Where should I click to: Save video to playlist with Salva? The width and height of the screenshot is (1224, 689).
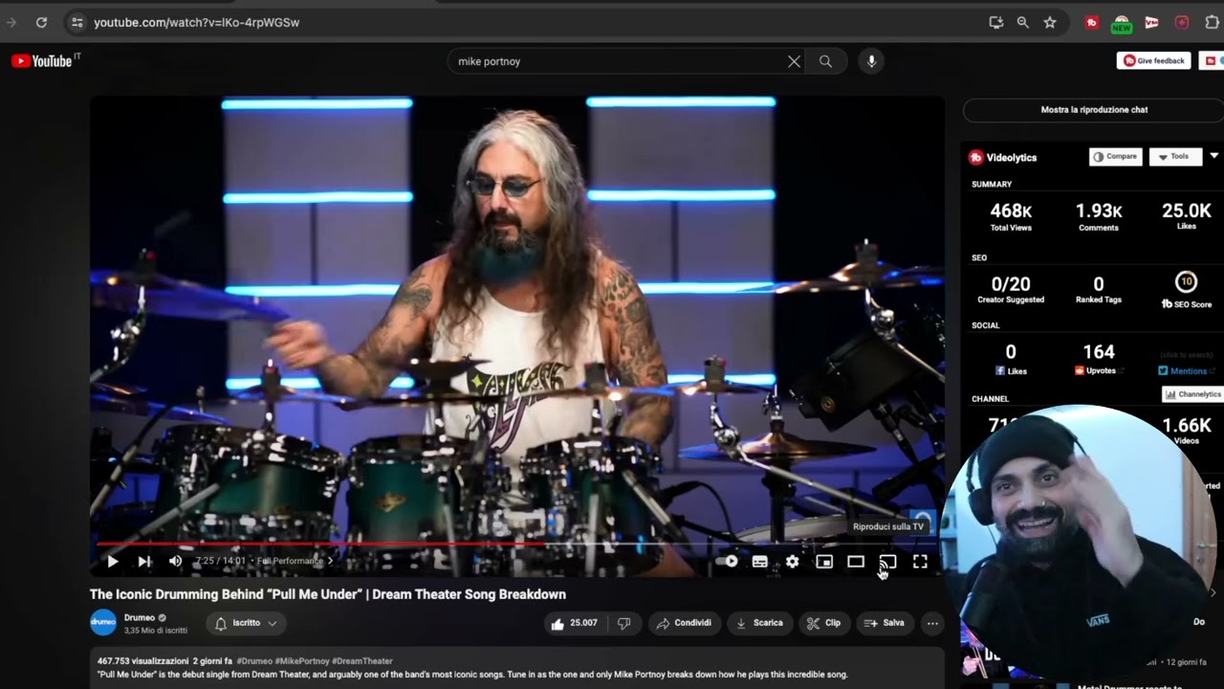click(885, 623)
